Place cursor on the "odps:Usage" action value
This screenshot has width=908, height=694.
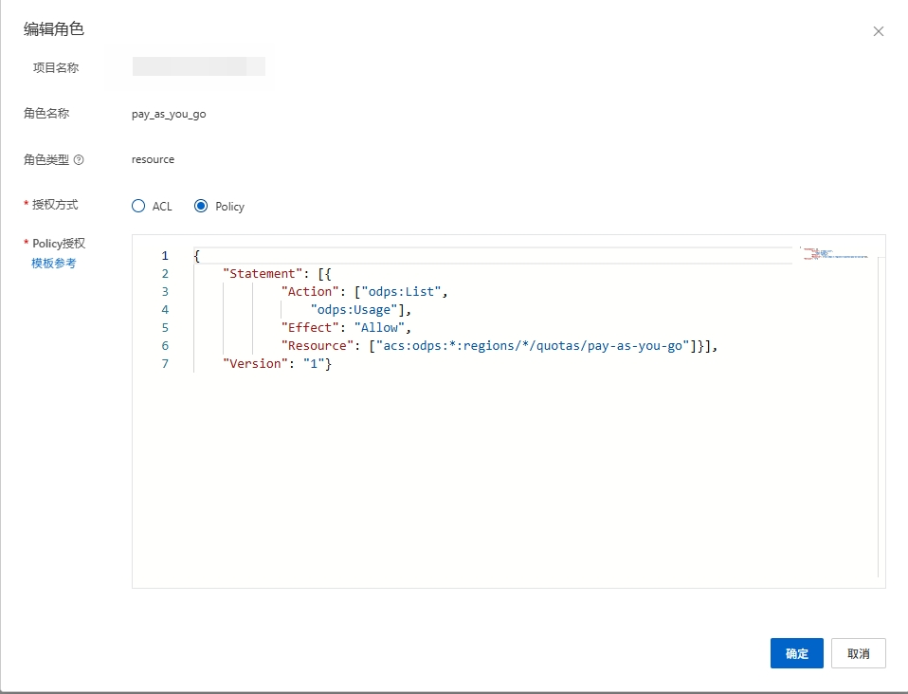point(356,310)
